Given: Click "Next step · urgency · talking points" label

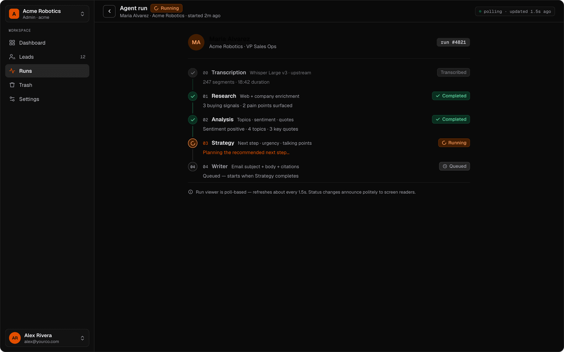Looking at the screenshot, I should (x=274, y=143).
